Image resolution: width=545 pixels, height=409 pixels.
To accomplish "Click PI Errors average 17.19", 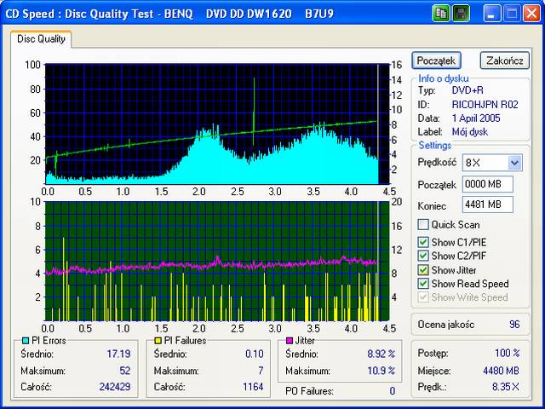I will click(118, 354).
